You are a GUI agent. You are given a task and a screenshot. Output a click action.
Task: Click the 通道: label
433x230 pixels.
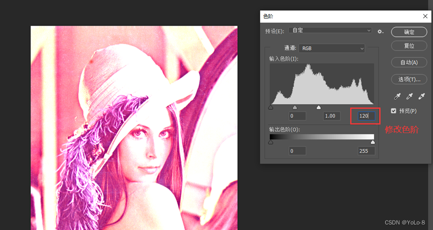point(290,48)
